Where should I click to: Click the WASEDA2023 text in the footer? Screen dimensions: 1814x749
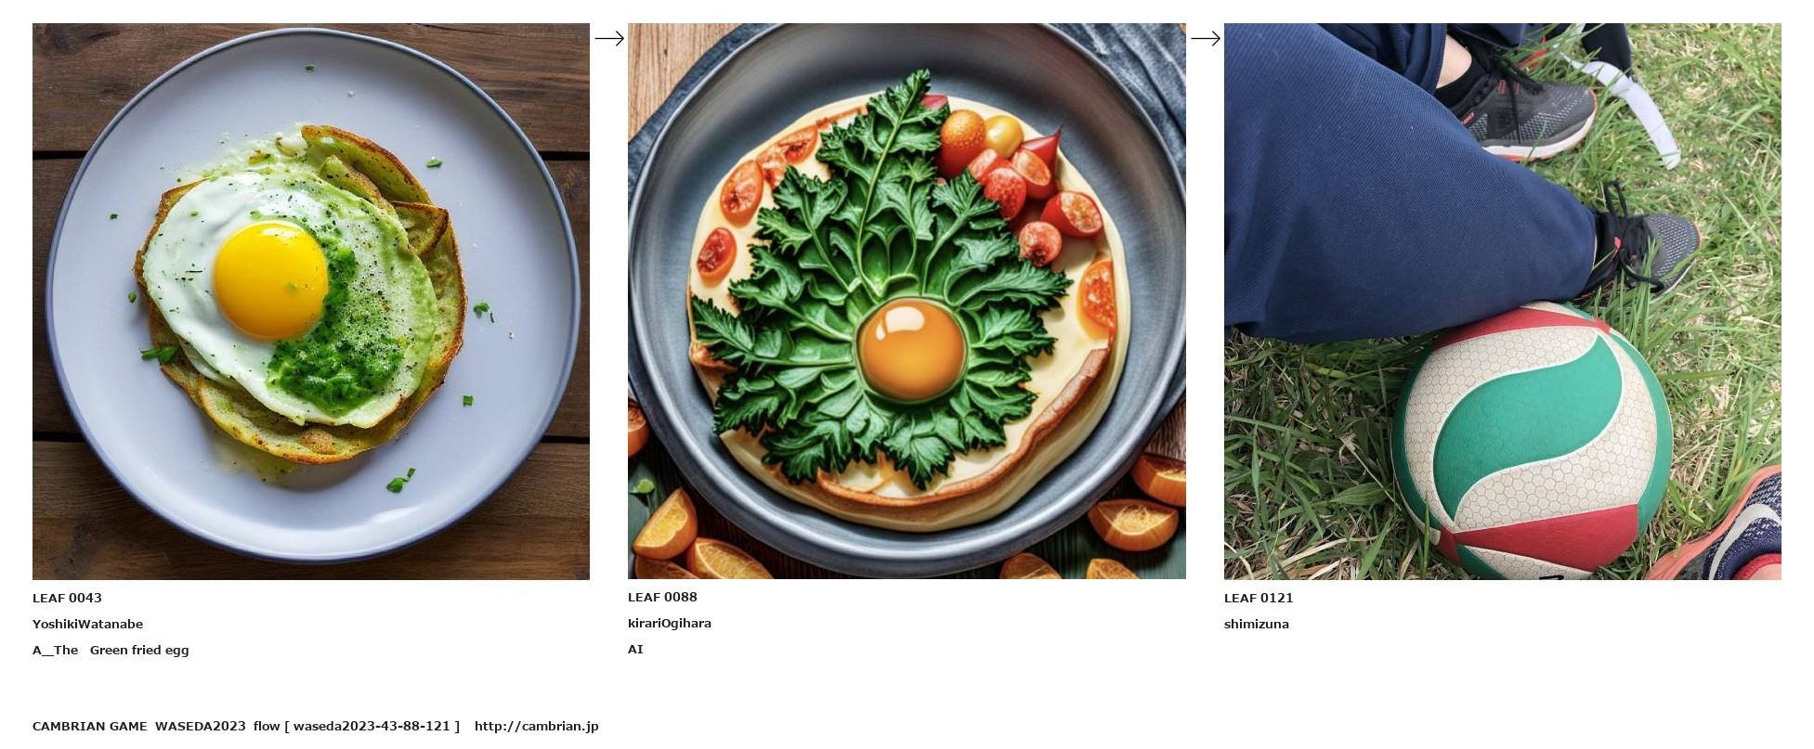pos(200,726)
